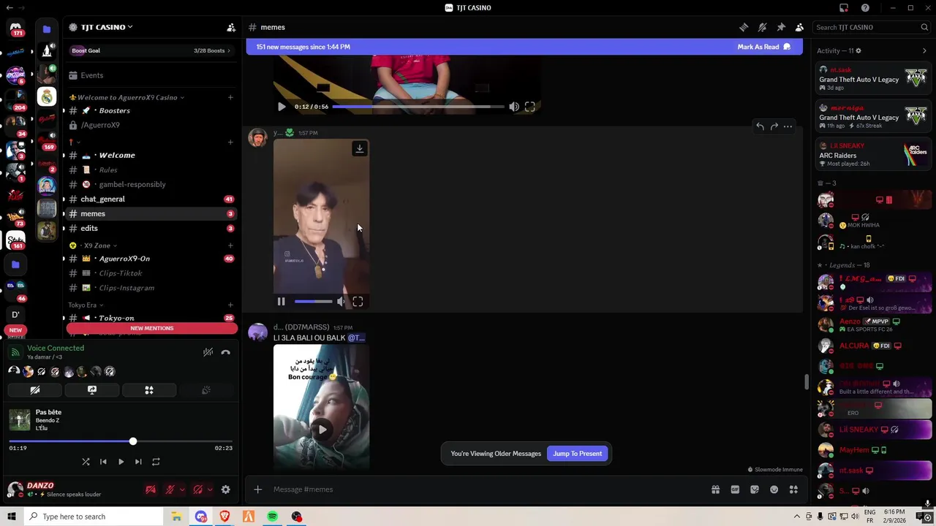Toggle the member list icon
This screenshot has width=936, height=526.
tap(799, 27)
